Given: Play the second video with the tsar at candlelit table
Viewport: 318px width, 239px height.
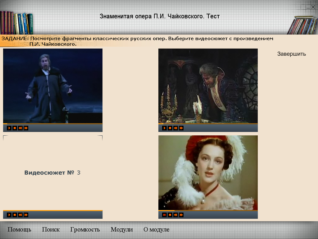Looking at the screenshot, I should pos(165,128).
